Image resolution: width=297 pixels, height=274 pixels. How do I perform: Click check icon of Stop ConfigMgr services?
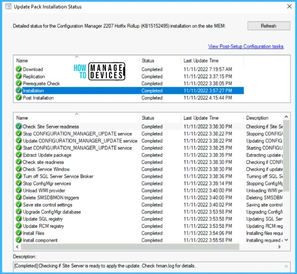pyautogui.click(x=19, y=183)
